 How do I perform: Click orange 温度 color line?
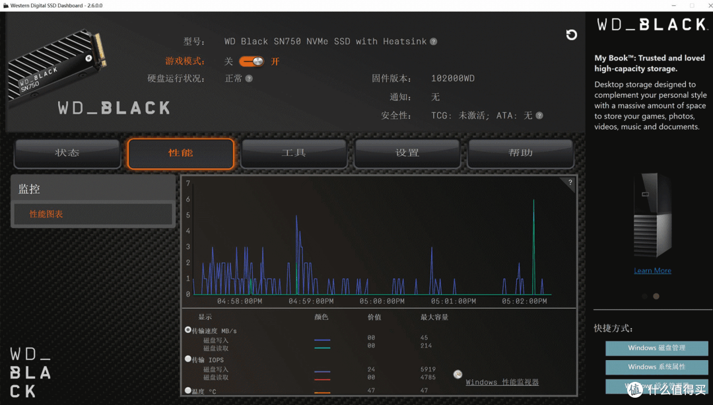click(322, 392)
